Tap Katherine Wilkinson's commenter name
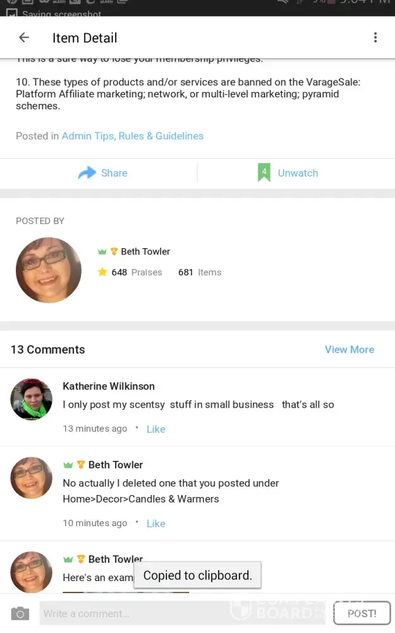 coord(109,386)
